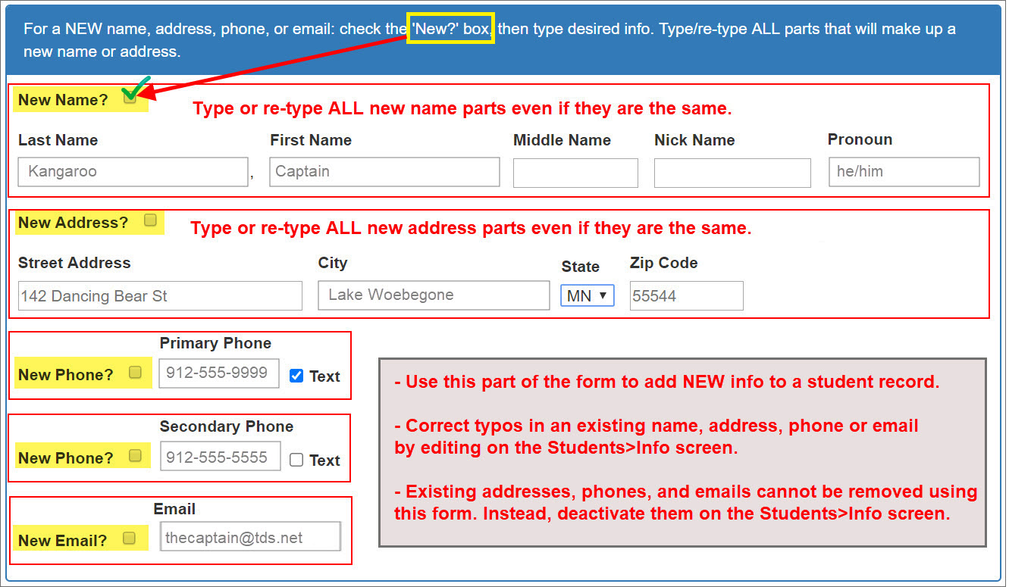This screenshot has height=587, width=1009.
Task: Click the empty Nick Name field
Action: point(732,173)
